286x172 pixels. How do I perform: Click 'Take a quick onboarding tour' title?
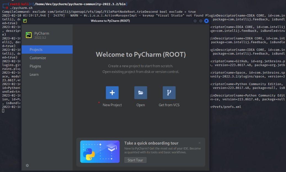pos(151,143)
